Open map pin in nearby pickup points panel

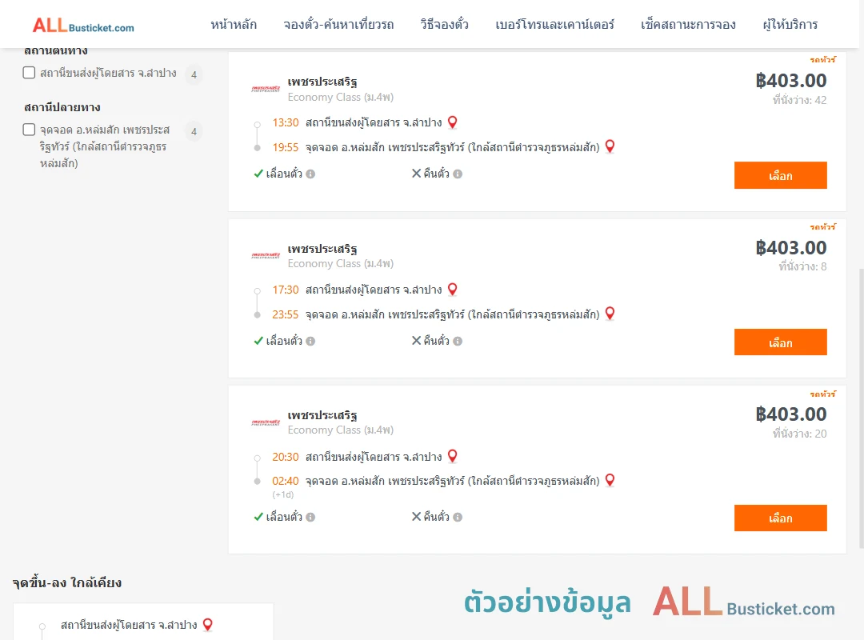pos(208,625)
